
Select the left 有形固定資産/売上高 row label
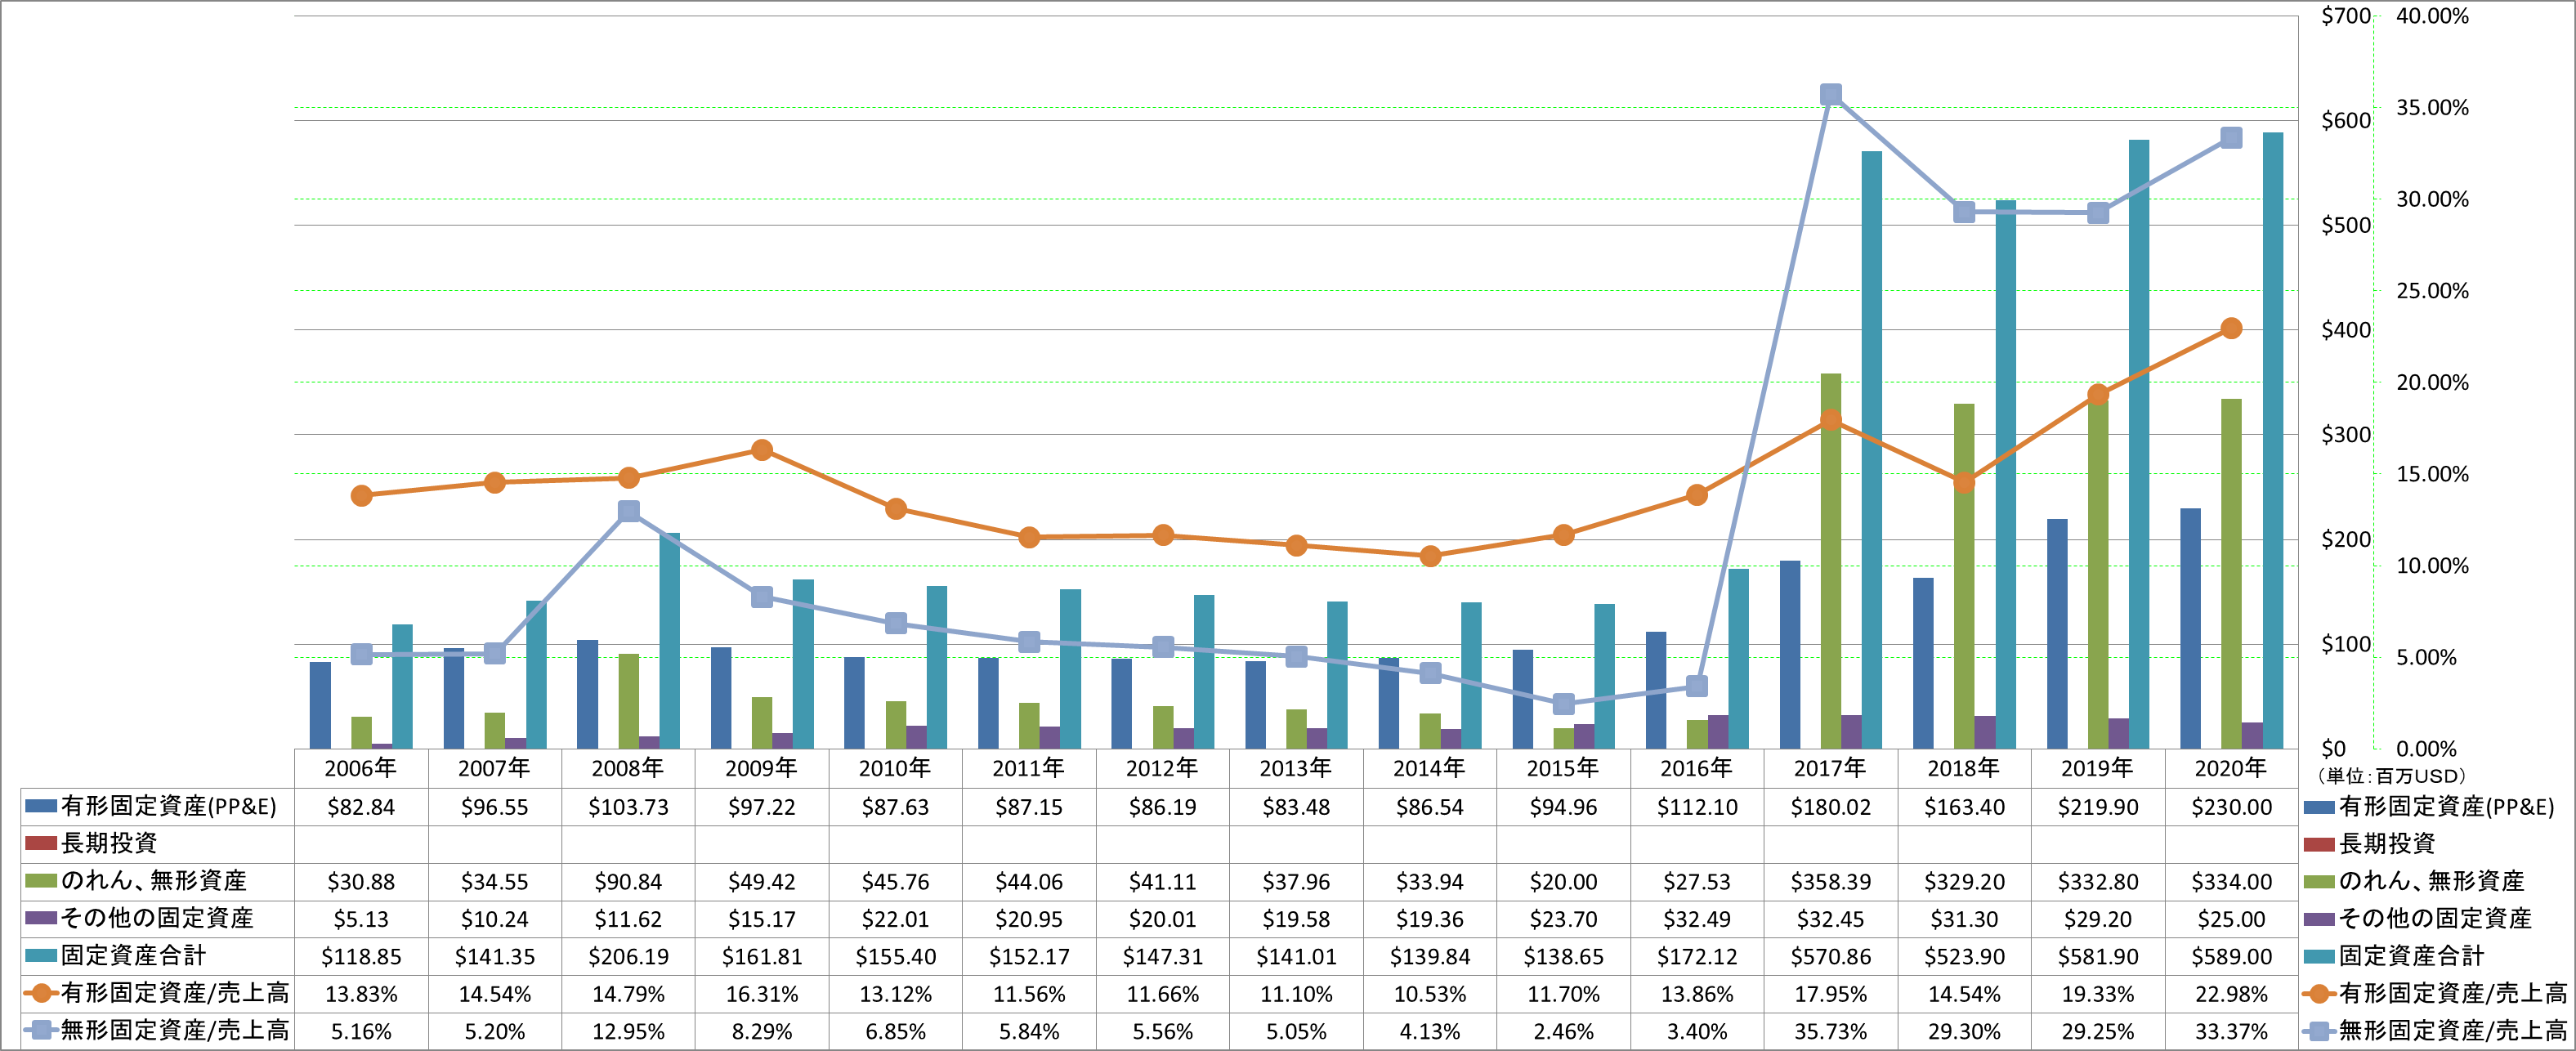tap(175, 993)
